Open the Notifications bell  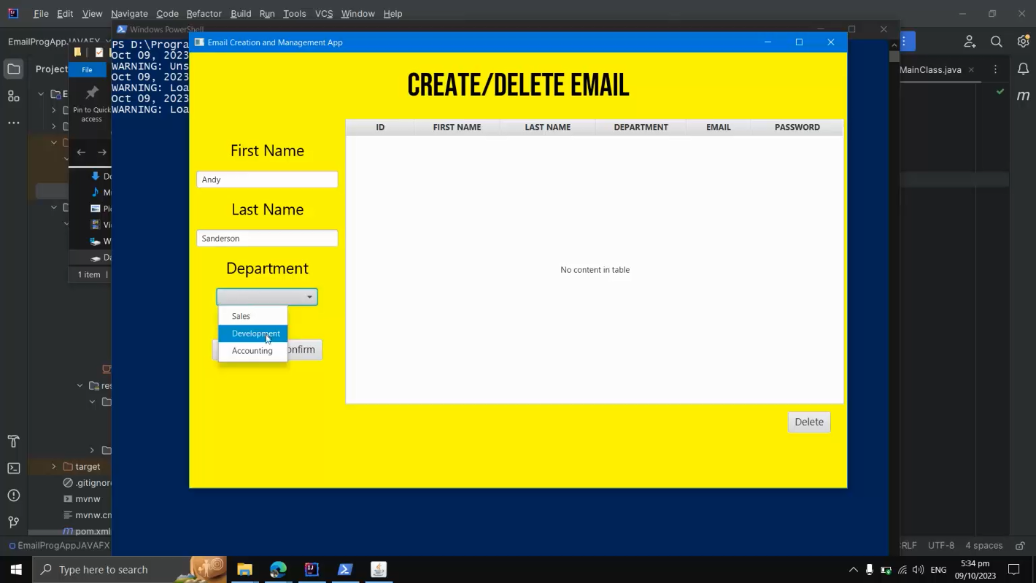(1024, 69)
